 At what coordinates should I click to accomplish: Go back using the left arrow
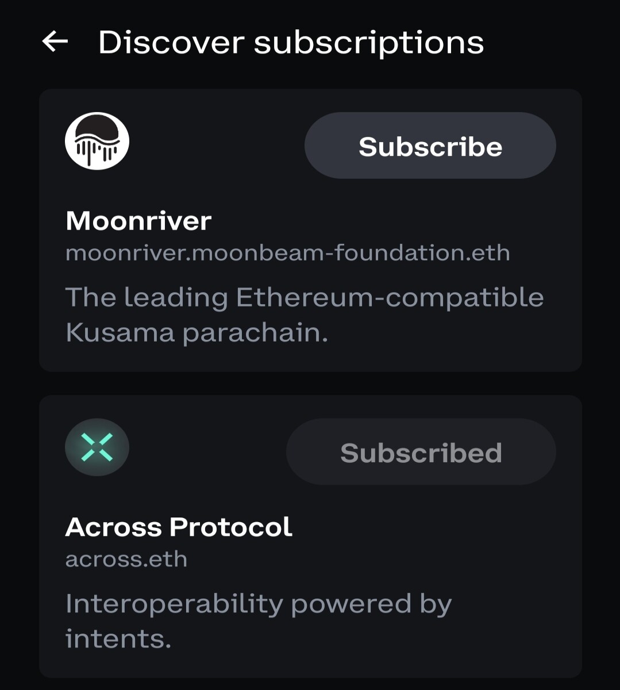[x=55, y=41]
